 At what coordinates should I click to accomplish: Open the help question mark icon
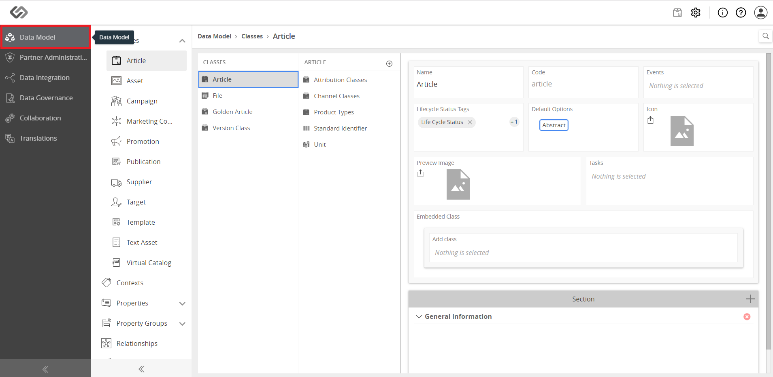pos(741,13)
